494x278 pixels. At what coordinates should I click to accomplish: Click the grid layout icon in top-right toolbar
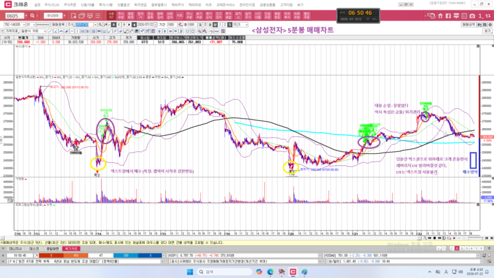464,15
